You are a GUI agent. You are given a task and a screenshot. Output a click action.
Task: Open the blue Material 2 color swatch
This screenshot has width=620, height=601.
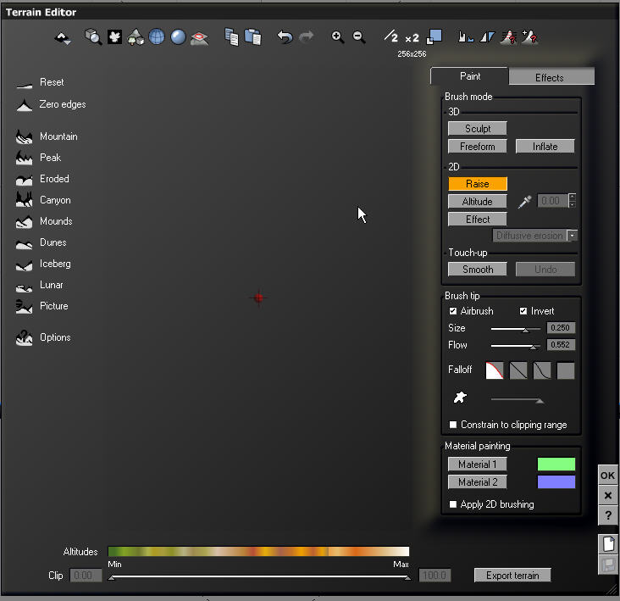(x=556, y=482)
